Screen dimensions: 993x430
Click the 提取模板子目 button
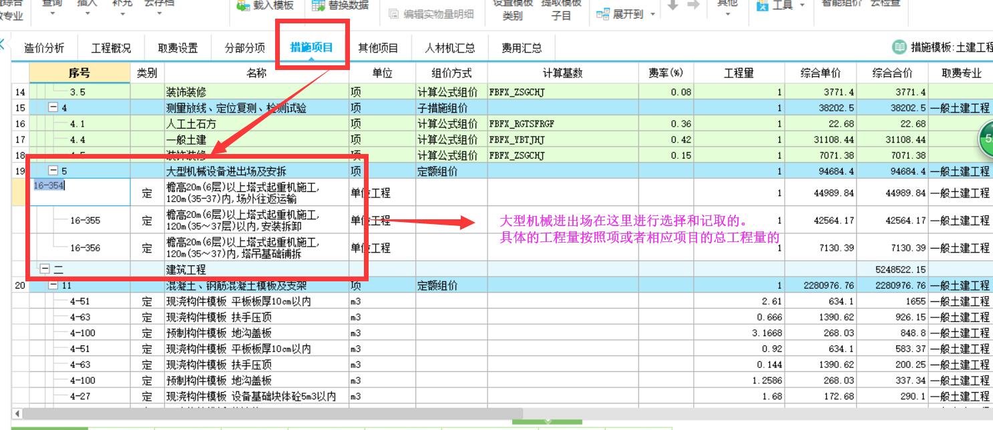point(562,9)
